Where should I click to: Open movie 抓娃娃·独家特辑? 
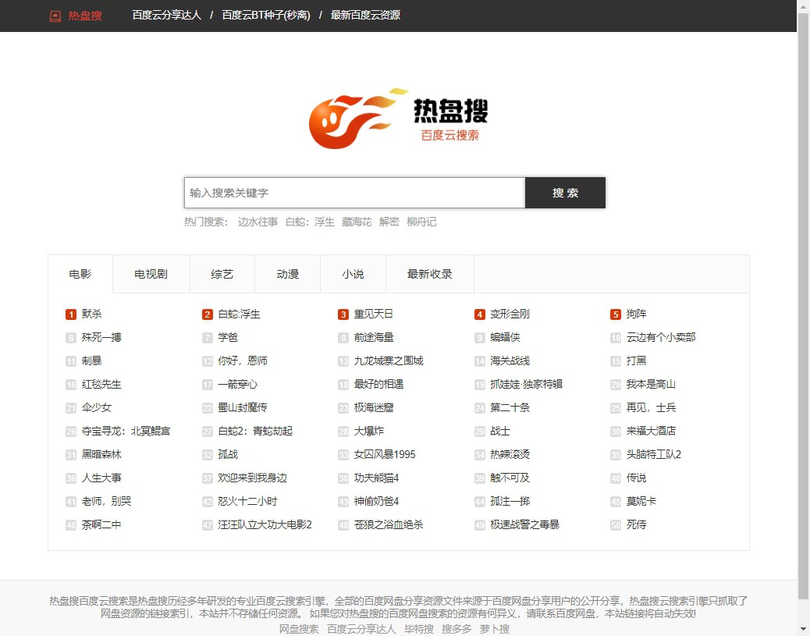(526, 384)
